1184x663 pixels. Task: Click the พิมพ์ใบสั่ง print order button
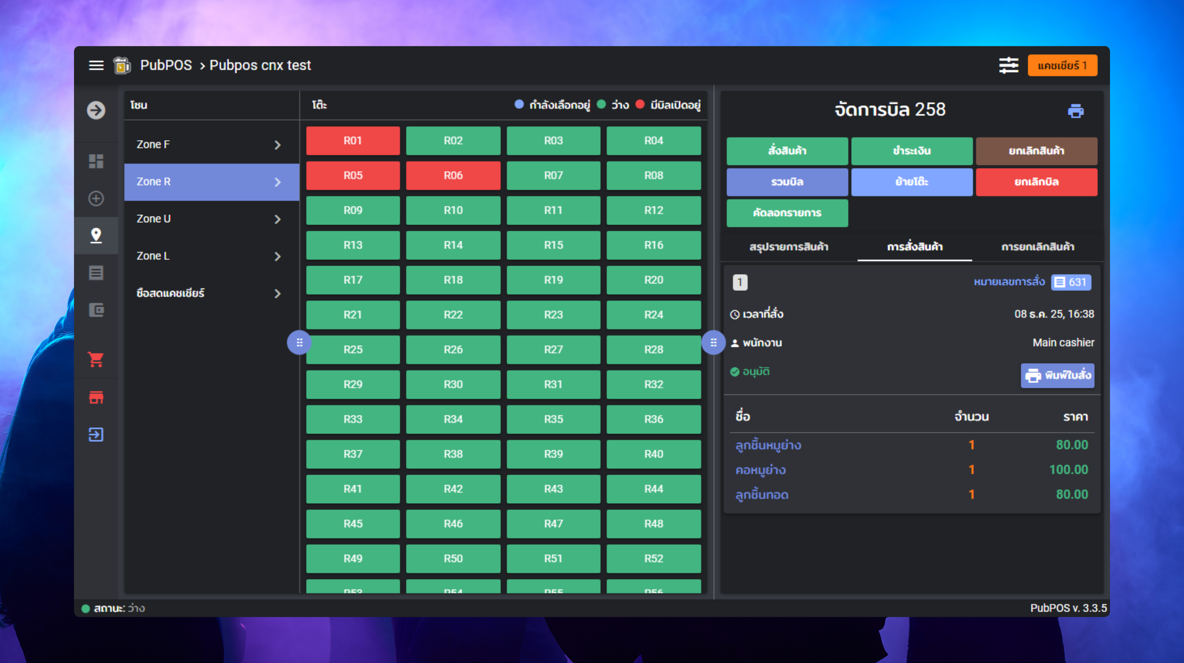1057,376
